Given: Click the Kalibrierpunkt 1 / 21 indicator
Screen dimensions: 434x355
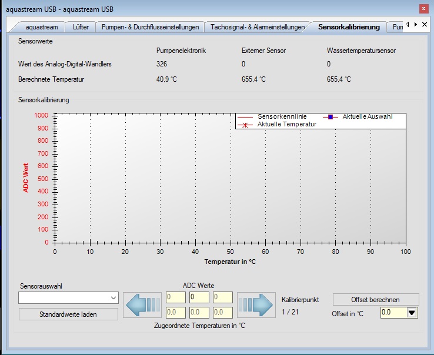Looking at the screenshot, I should click(x=290, y=312).
